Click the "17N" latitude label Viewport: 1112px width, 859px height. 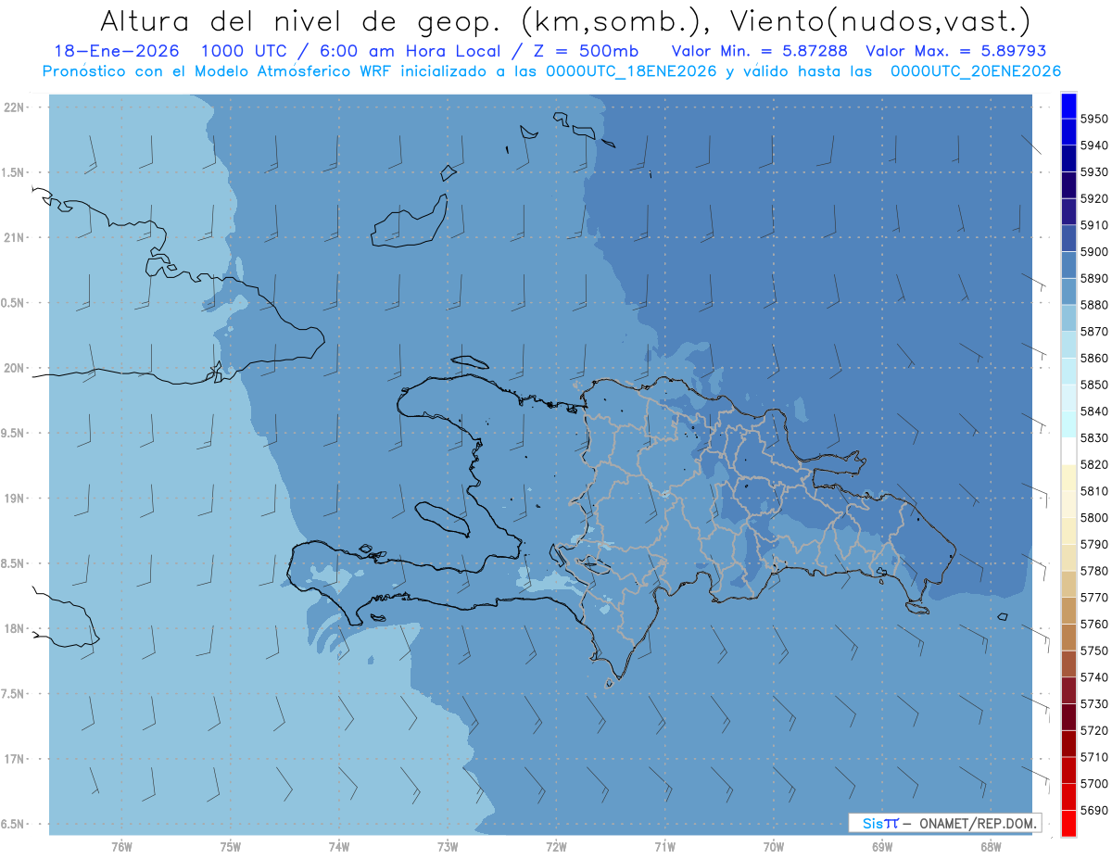click(x=15, y=759)
